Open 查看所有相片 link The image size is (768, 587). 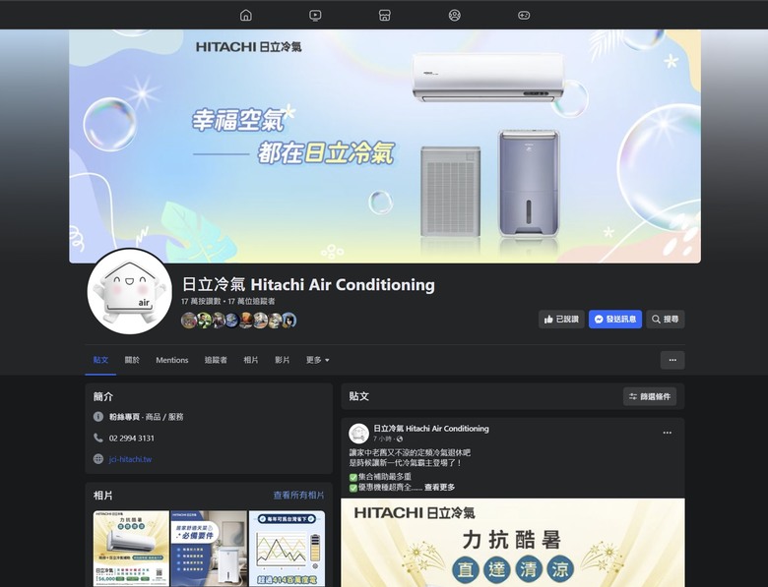tap(298, 495)
